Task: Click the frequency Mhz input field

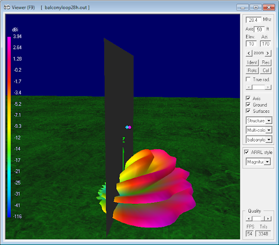Action: [x=253, y=20]
